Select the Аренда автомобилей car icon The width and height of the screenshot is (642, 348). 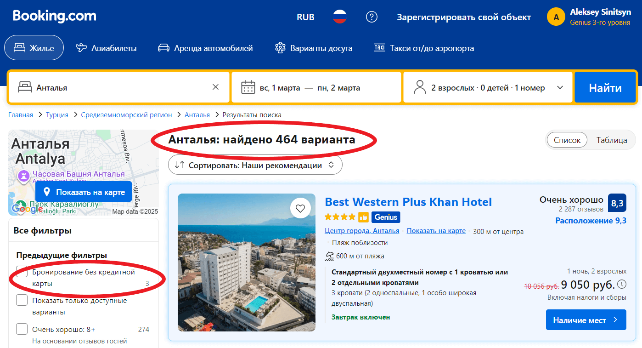click(164, 47)
